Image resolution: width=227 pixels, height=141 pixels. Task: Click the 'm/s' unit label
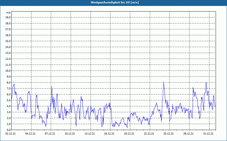pyautogui.click(x=9, y=13)
